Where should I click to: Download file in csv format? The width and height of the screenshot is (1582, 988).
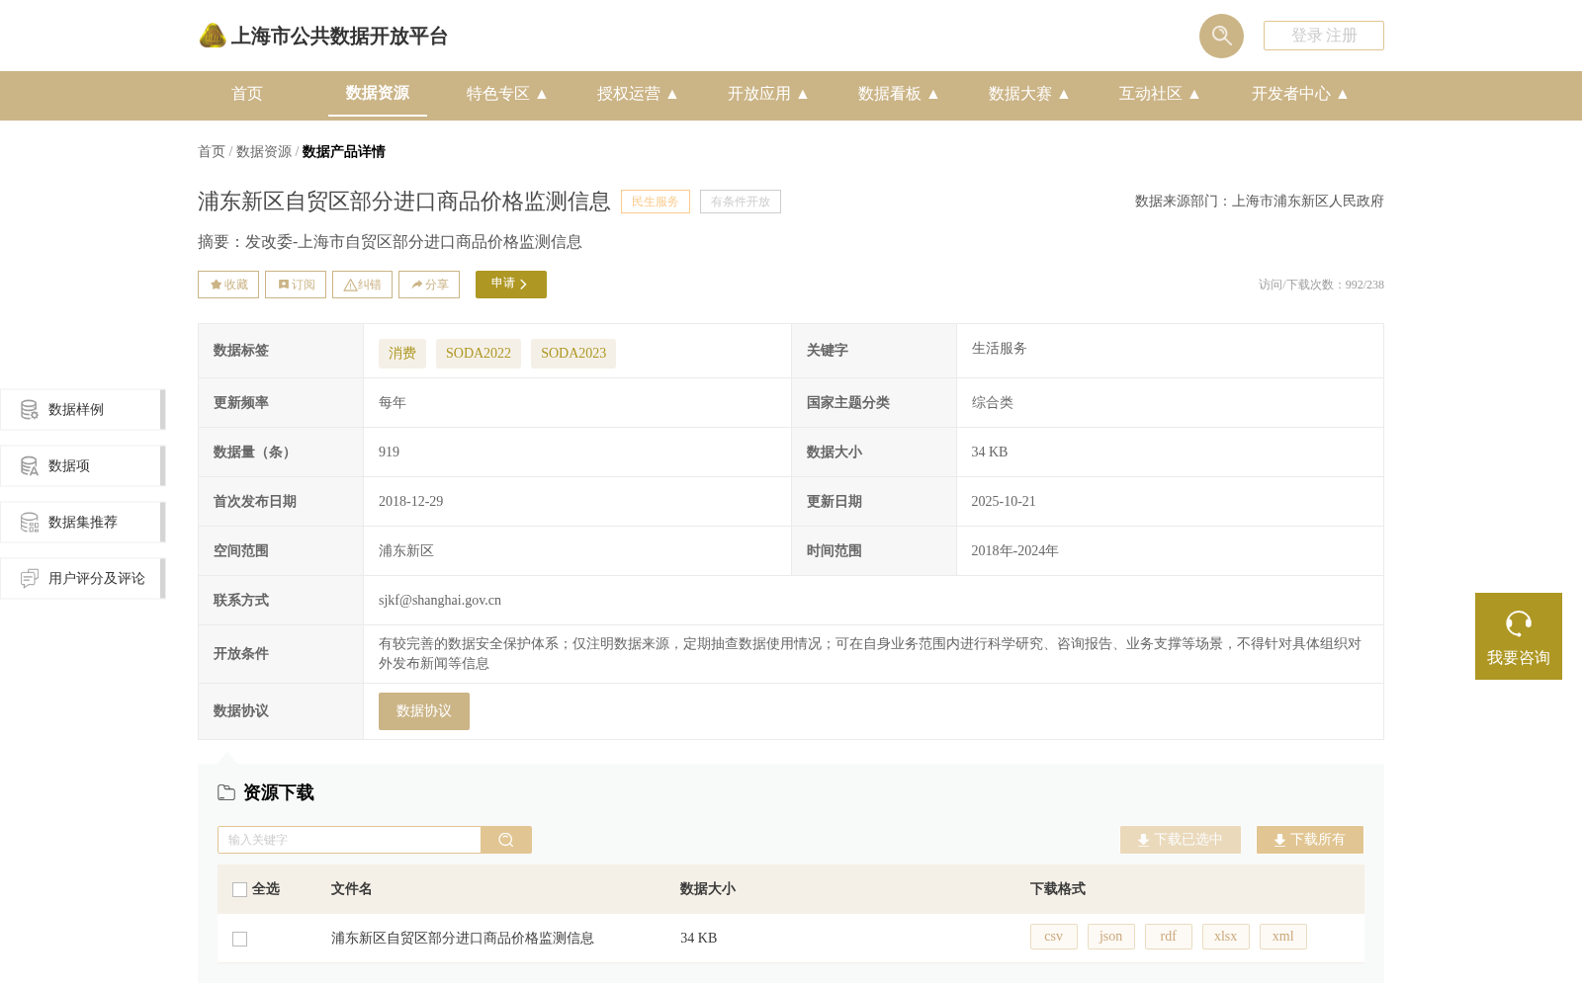1054,937
